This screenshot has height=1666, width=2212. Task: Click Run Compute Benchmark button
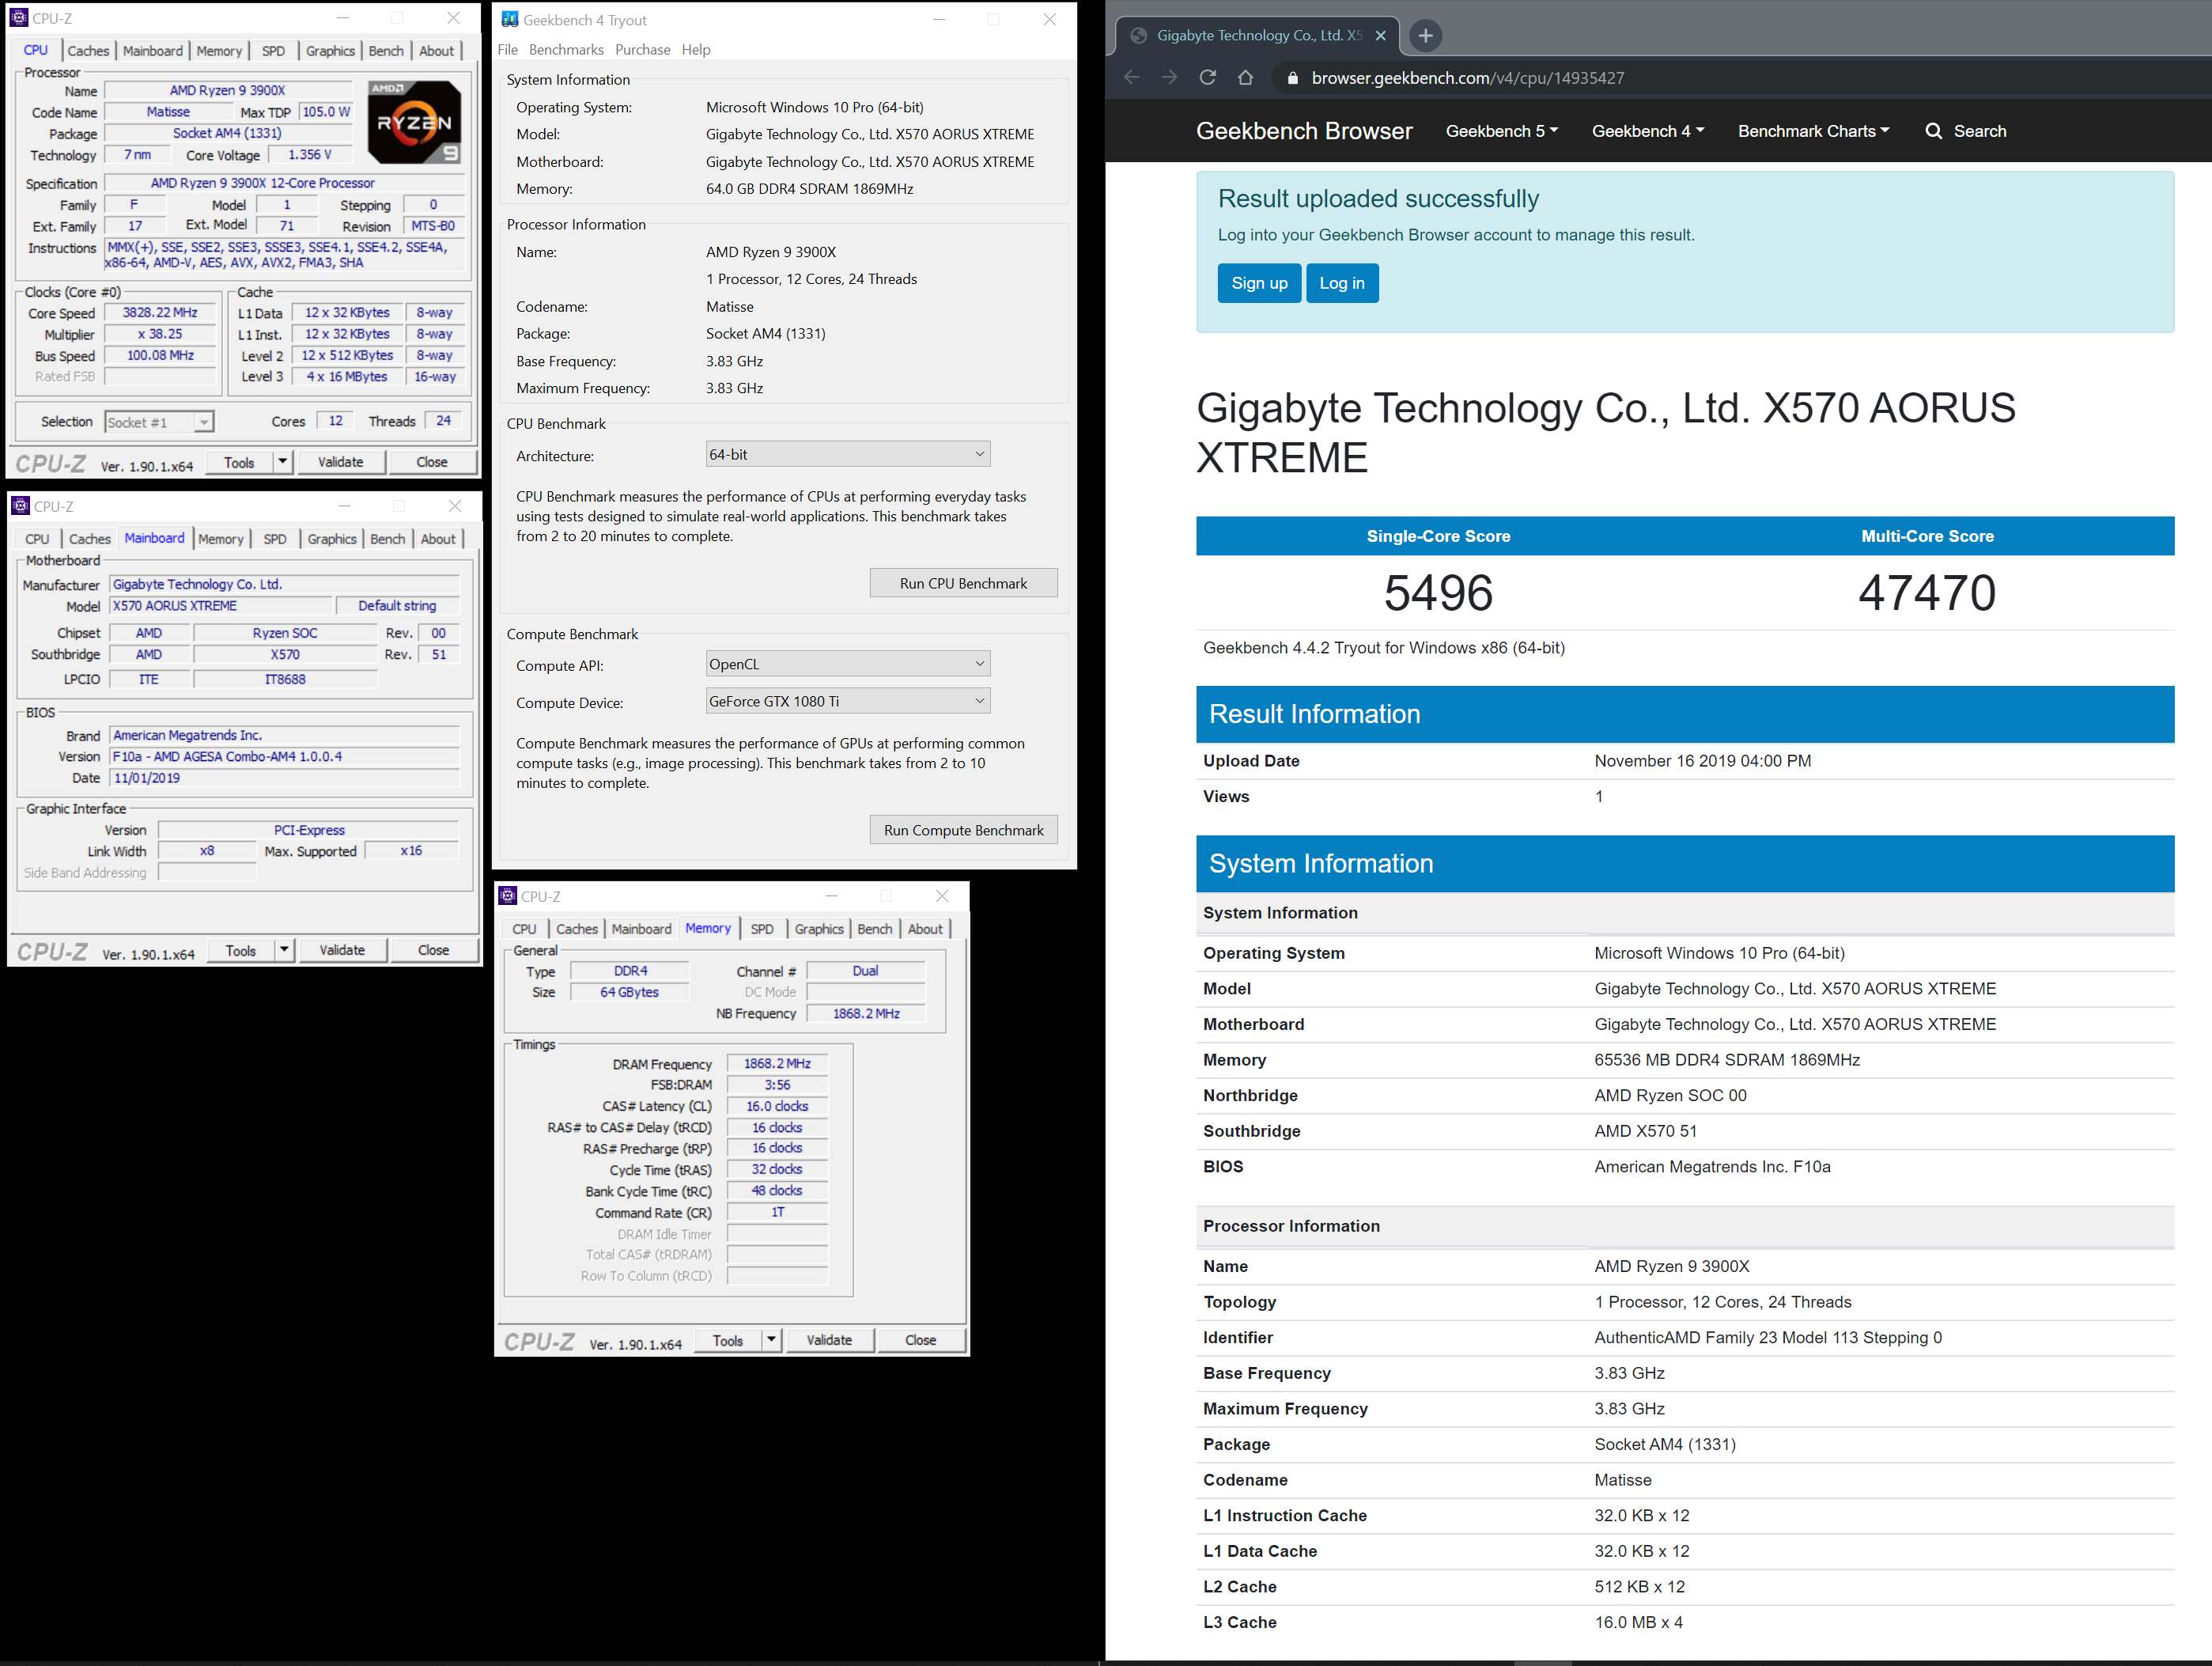click(x=963, y=830)
